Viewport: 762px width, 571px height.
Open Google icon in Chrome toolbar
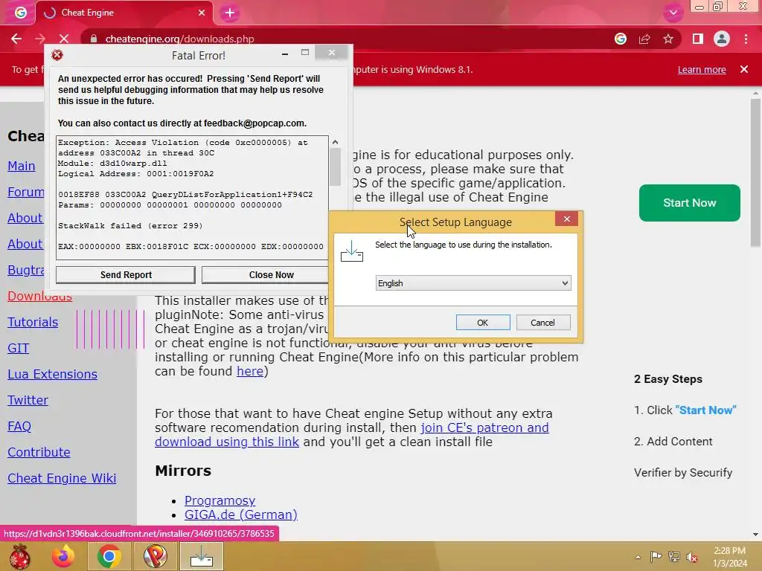(621, 39)
